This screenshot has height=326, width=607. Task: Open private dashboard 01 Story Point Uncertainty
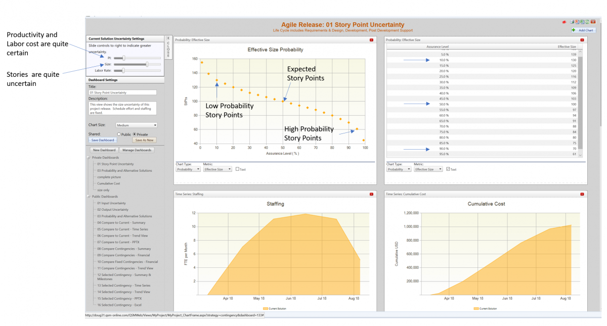(x=116, y=164)
